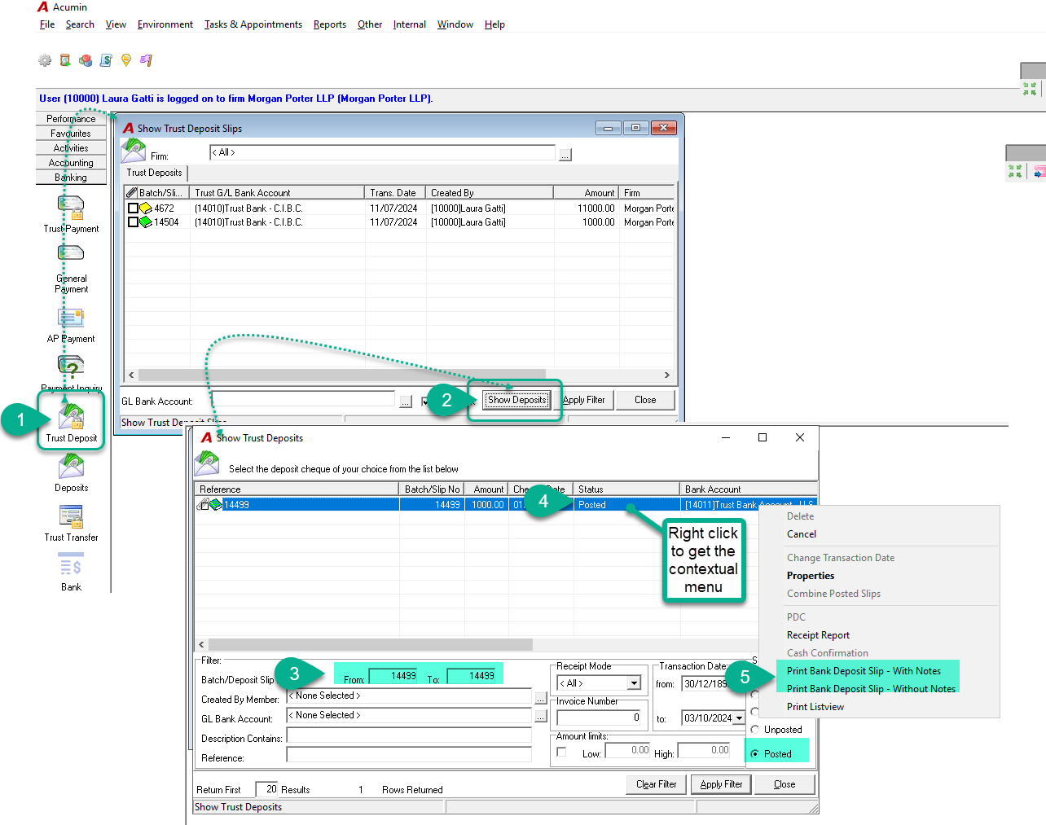1046x825 pixels.
Task: Click the Show Deposits button
Action: point(517,400)
